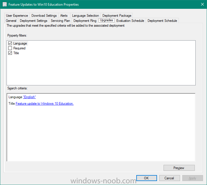
Task: Open the Deployment Ring tab
Action: tap(85, 21)
